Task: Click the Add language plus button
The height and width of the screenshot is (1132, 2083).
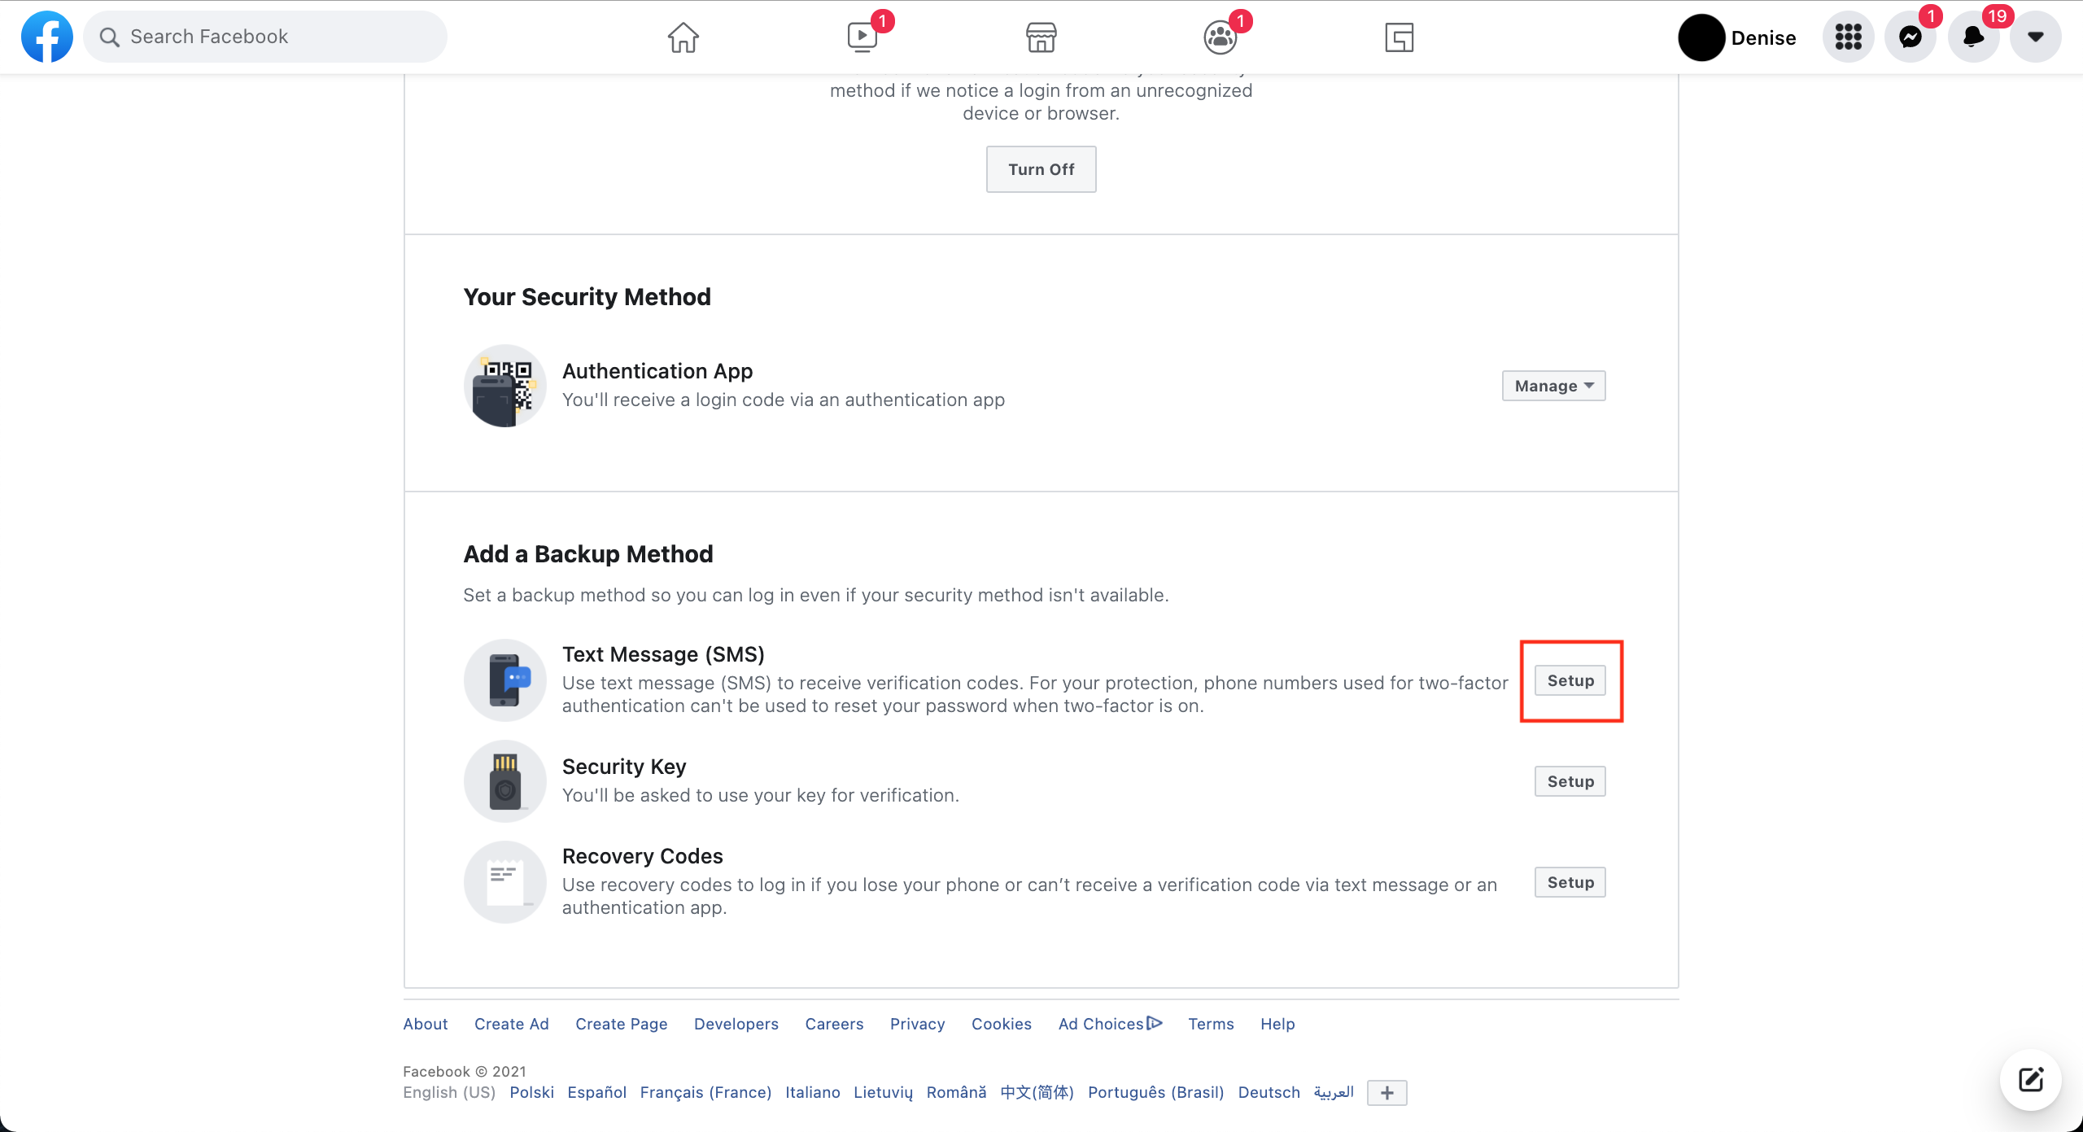Action: [1388, 1093]
